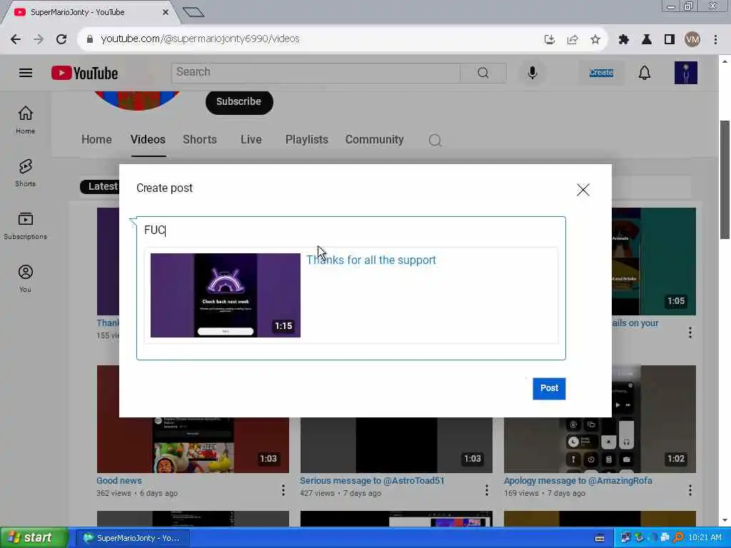
Task: Click the browser address bar URL
Action: pyautogui.click(x=200, y=39)
